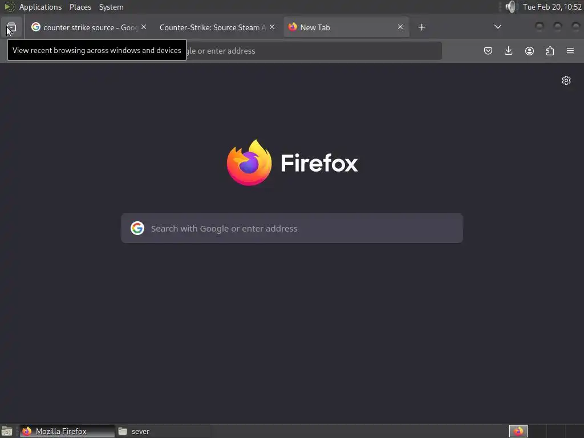Select the sever folder window in taskbar
The width and height of the screenshot is (584, 438).
tap(163, 431)
